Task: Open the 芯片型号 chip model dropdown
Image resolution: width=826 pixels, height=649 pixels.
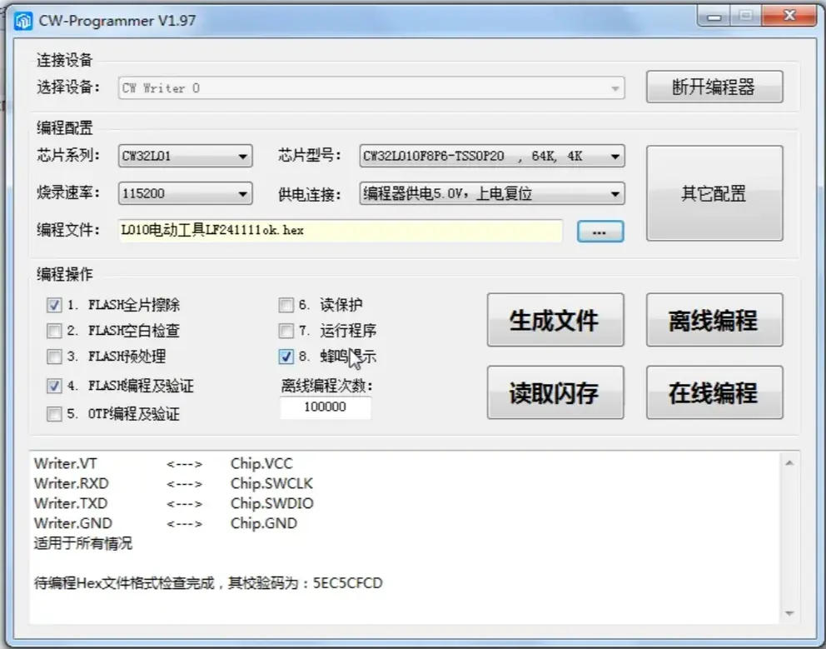Action: (x=492, y=156)
